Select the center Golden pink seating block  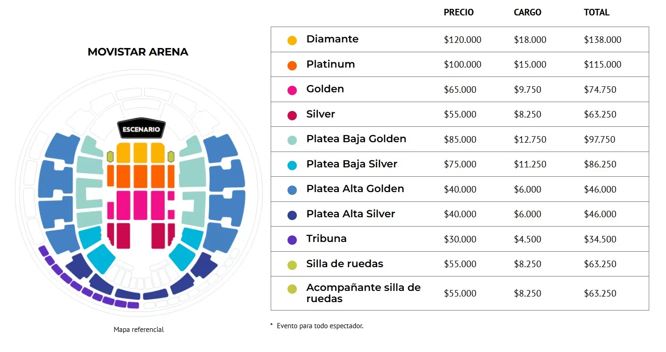140,205
